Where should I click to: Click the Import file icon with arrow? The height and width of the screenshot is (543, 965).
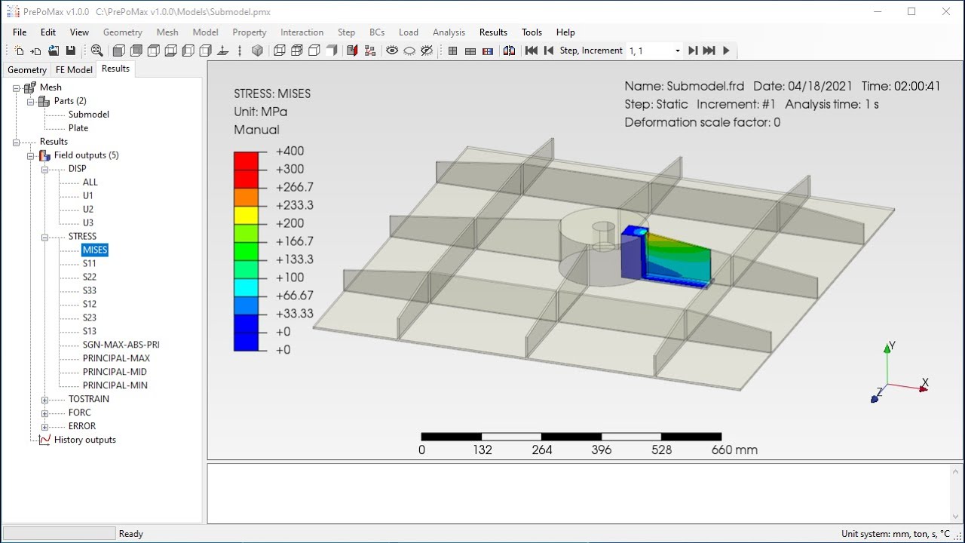click(35, 51)
